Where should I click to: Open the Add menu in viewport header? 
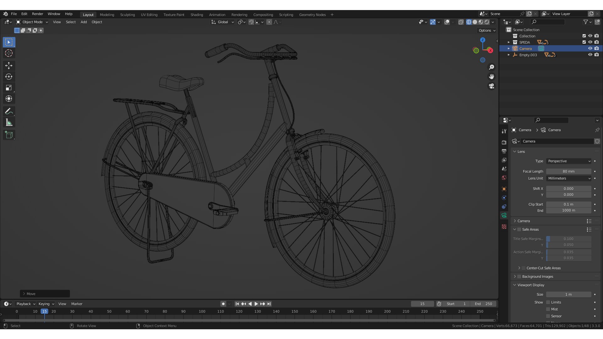[84, 22]
